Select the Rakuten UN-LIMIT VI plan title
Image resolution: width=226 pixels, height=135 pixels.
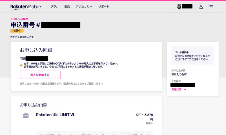55,115
